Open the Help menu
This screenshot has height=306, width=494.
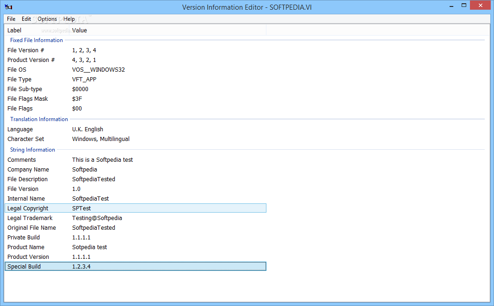[x=69, y=19]
